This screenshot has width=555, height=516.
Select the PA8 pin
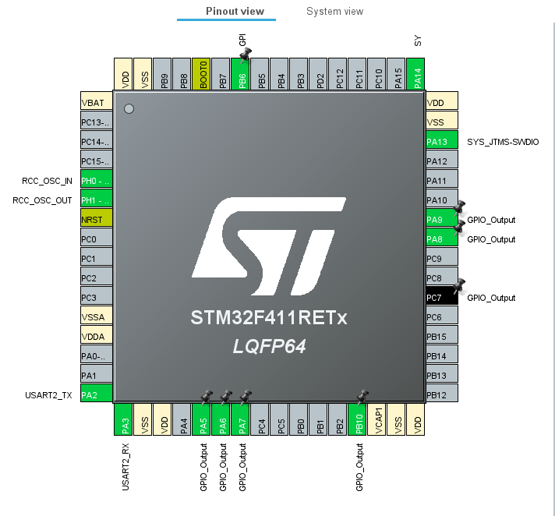pos(442,237)
